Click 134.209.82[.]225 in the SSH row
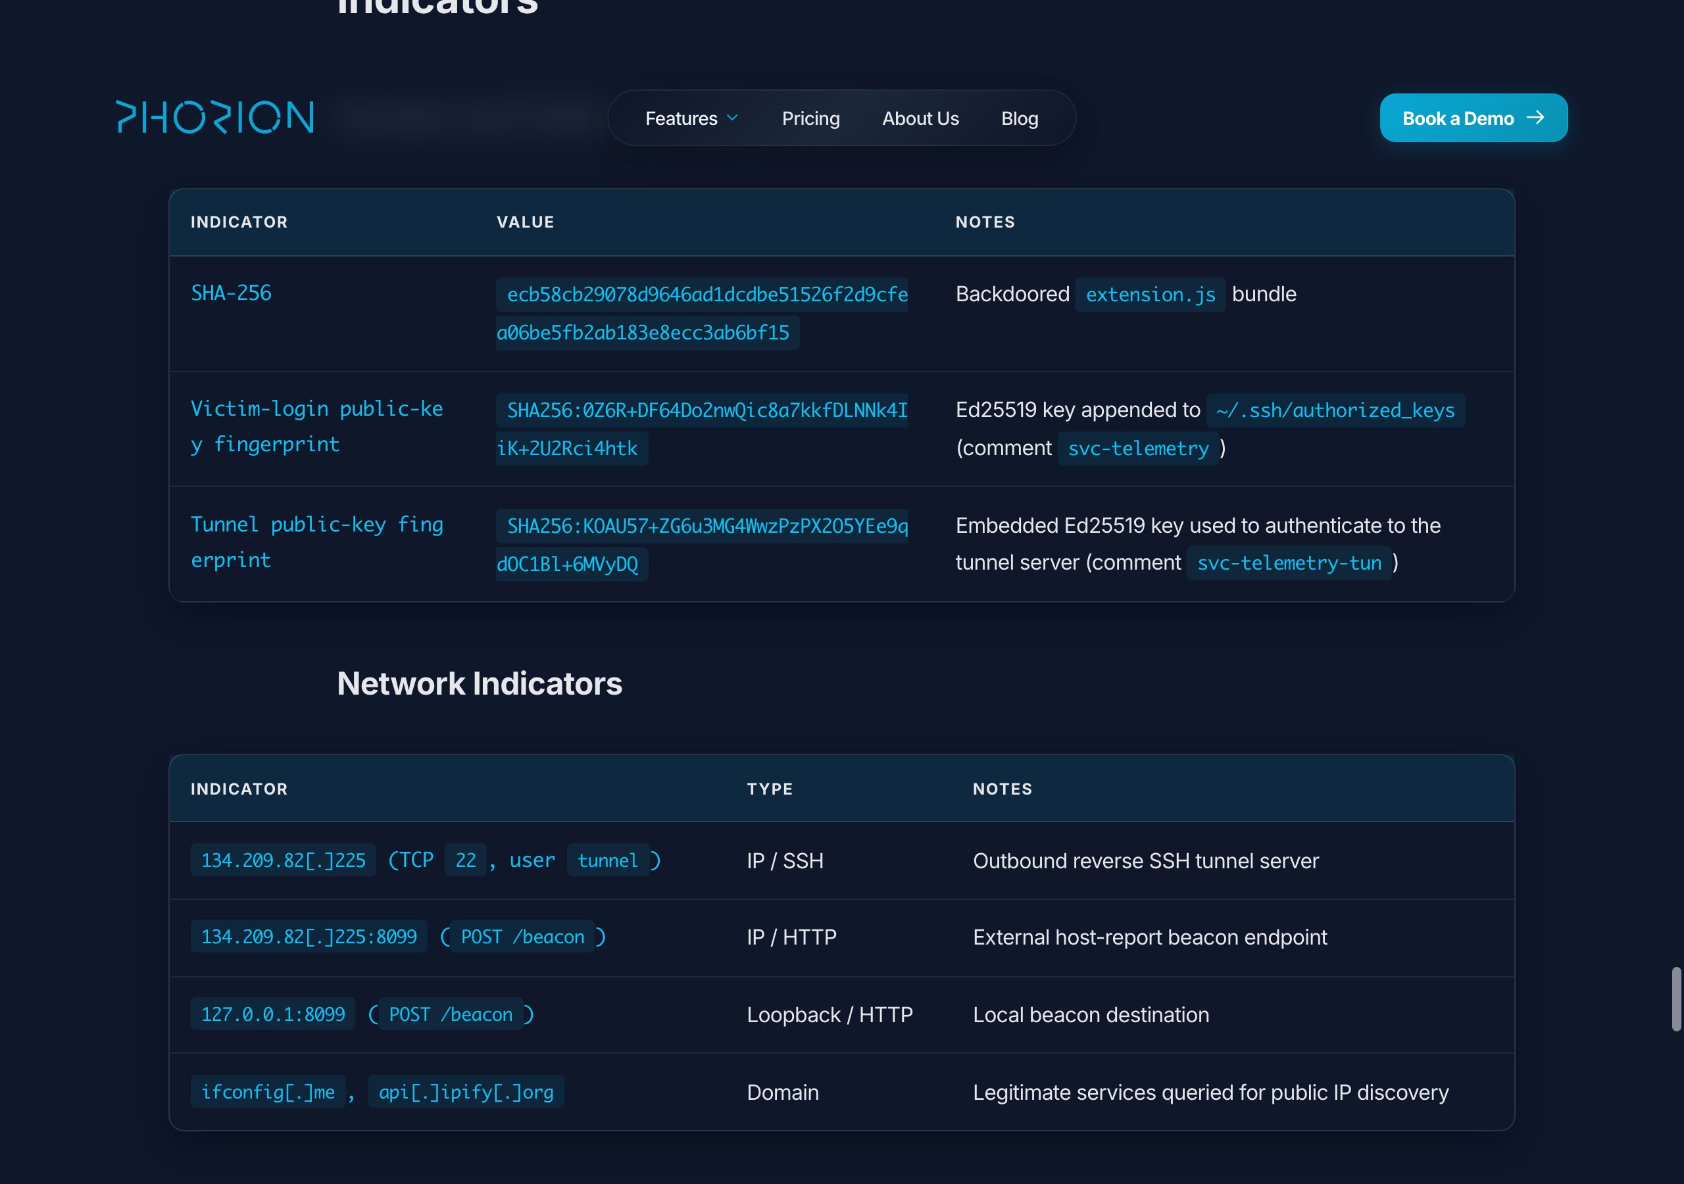This screenshot has width=1684, height=1184. 283,860
